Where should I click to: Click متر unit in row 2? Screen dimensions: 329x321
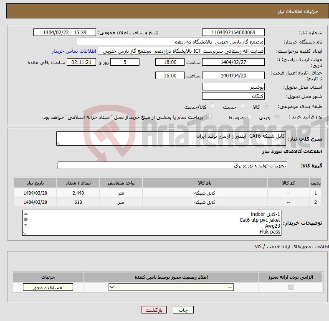click(121, 202)
